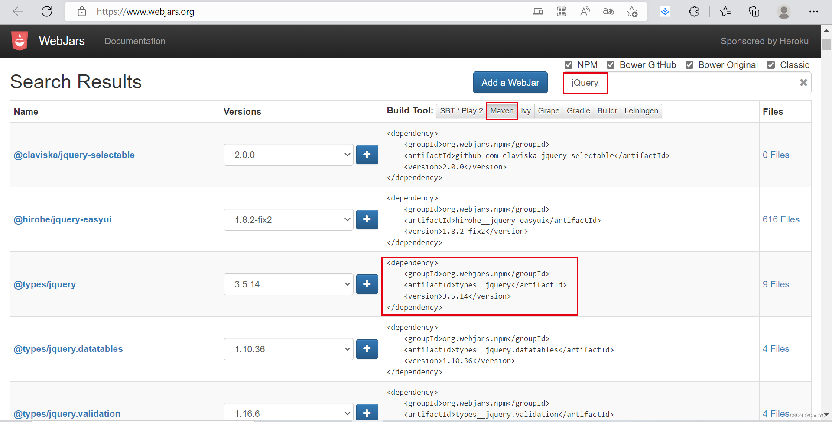Open the app-available device icon in address bar
The width and height of the screenshot is (832, 422).
(538, 12)
